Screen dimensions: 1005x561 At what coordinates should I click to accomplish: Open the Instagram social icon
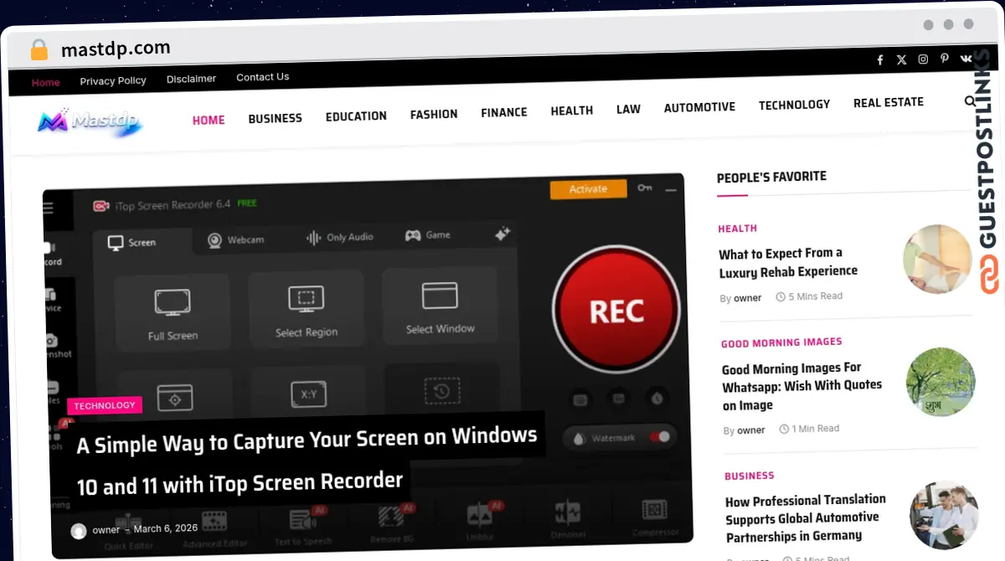point(923,59)
